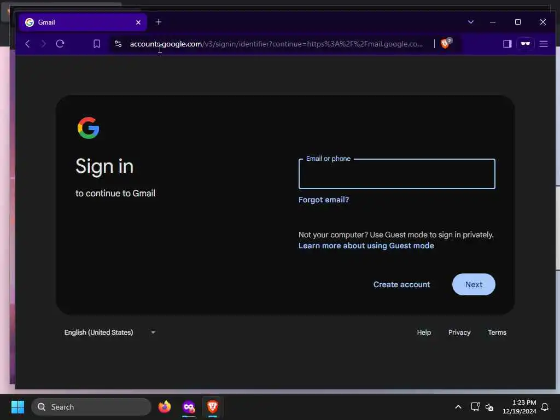560x420 pixels.
Task: Expand the tab search chevron
Action: click(471, 22)
